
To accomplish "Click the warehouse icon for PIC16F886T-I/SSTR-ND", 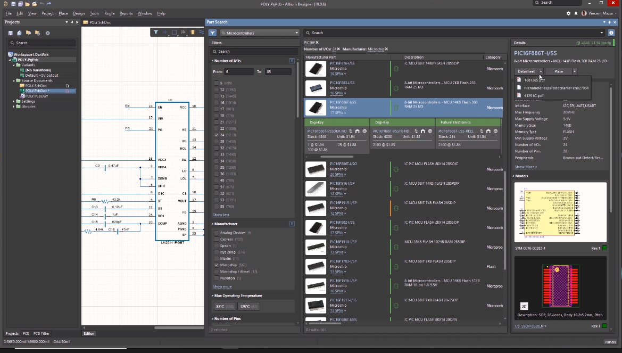I will click(x=423, y=131).
